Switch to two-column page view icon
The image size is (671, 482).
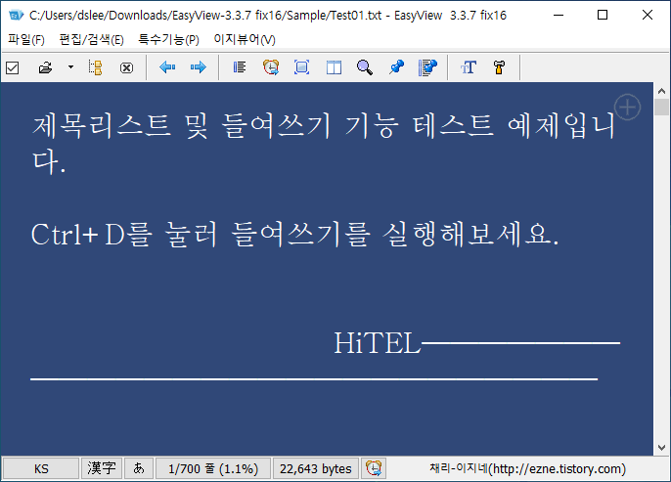(334, 67)
